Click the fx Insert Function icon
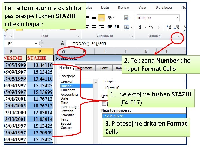 click(x=62, y=44)
